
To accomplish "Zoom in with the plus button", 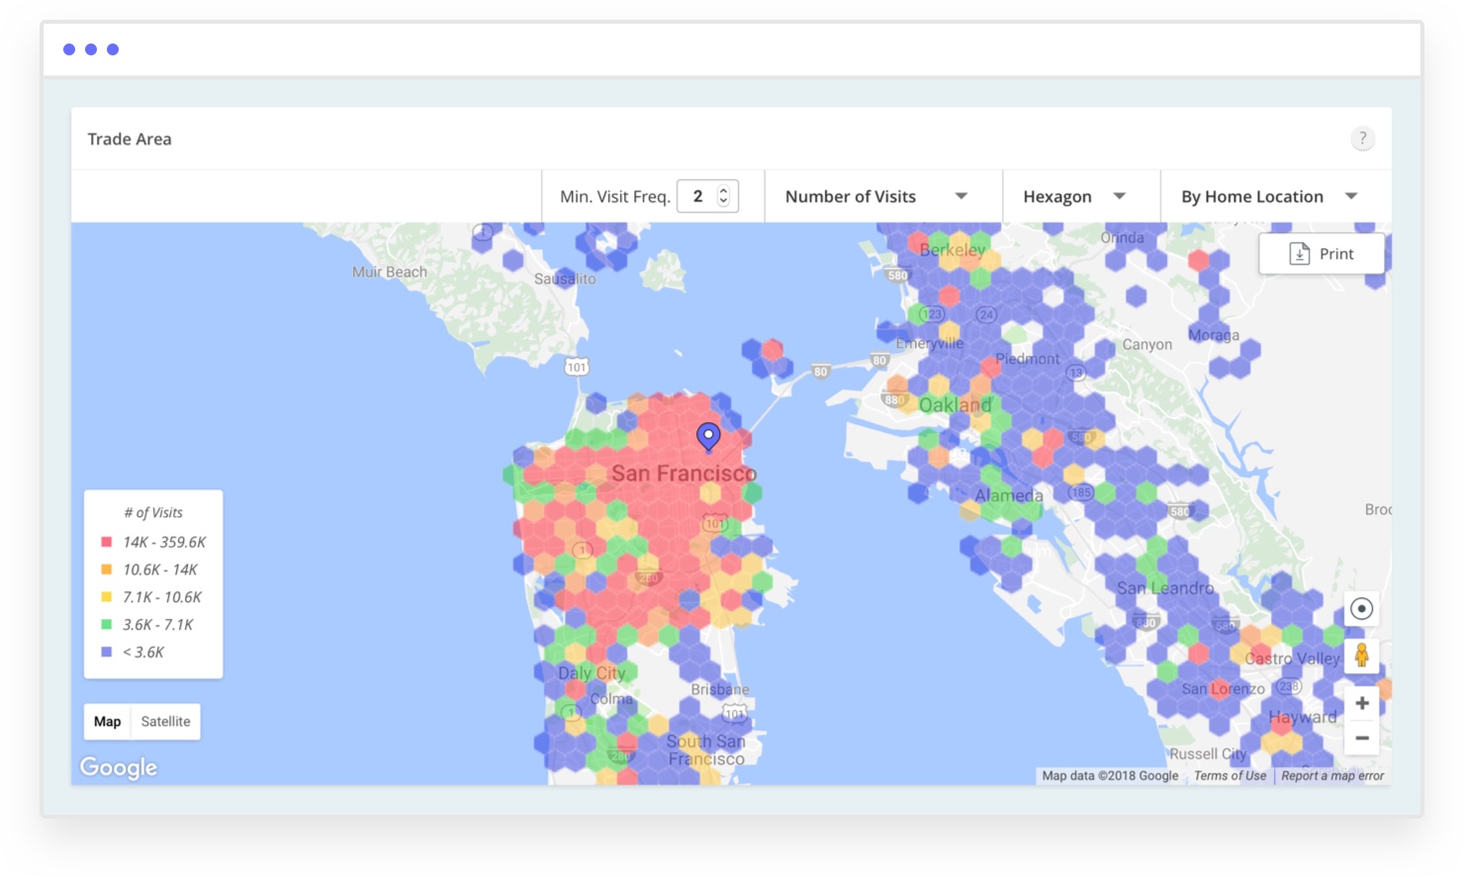I will tap(1361, 703).
